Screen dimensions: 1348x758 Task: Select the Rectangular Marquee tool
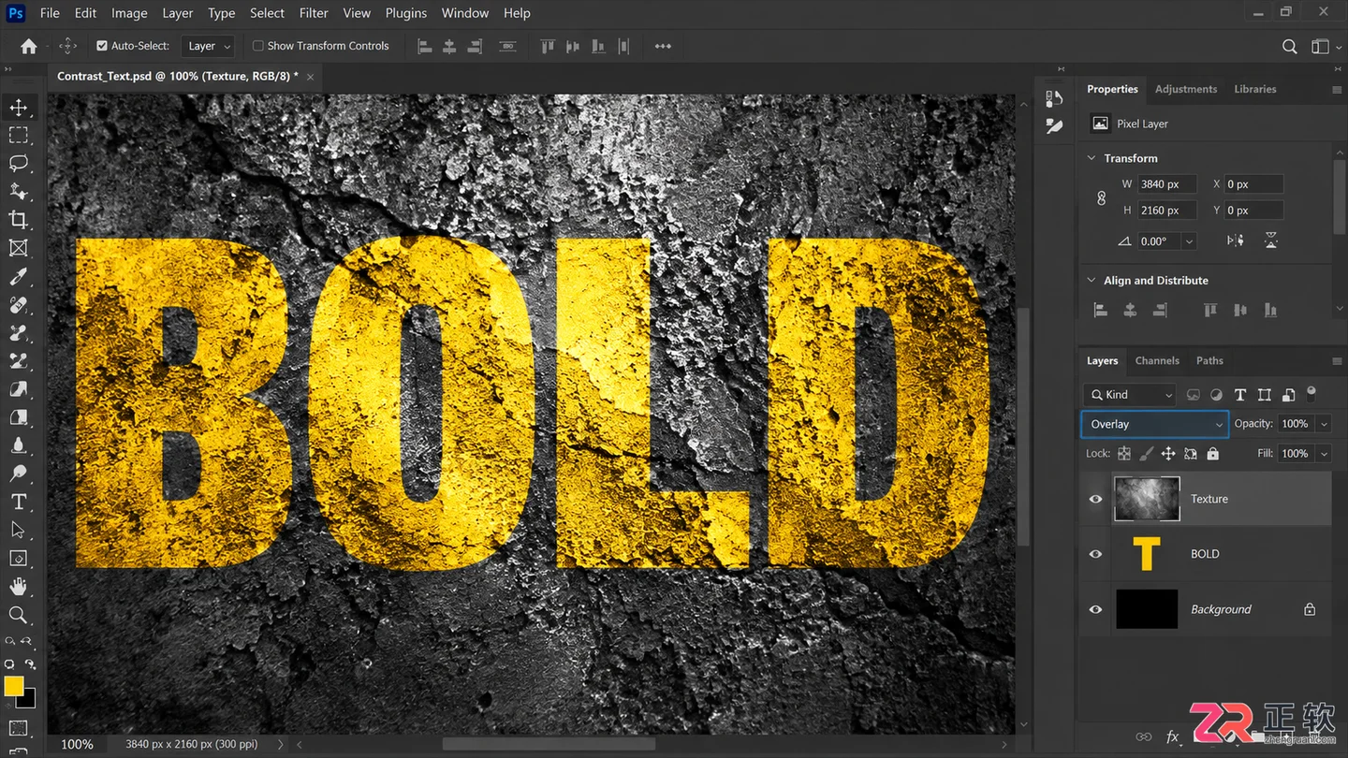tap(19, 136)
